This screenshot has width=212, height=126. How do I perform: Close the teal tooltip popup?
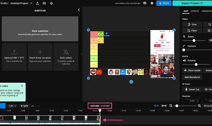tap(22, 86)
